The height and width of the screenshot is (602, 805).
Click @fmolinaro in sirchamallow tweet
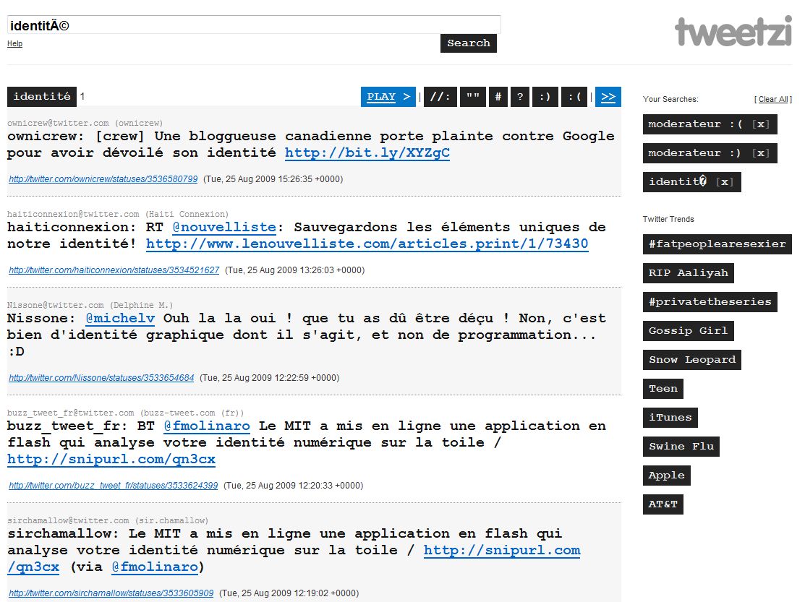155,567
